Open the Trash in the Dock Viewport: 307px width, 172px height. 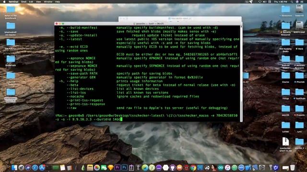[293, 168]
